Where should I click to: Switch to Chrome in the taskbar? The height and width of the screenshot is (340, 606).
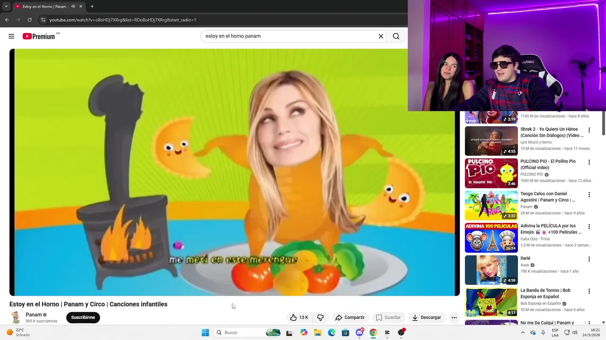(x=373, y=332)
